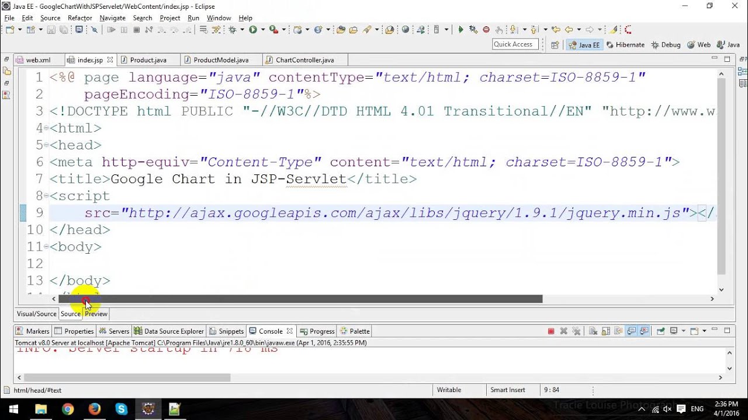Image resolution: width=748 pixels, height=420 pixels.
Task: Click the Open Task icon in toolbar
Action: click(x=353, y=30)
